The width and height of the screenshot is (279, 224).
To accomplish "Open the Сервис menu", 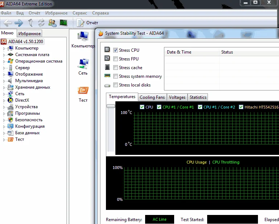I will pos(80,13).
